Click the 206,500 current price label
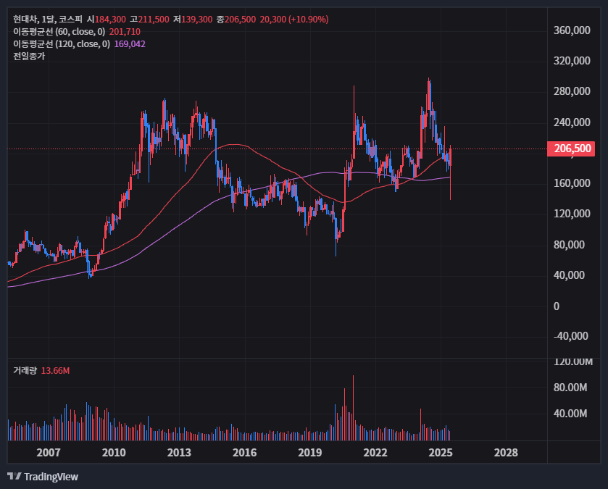This screenshot has width=608, height=489. [x=571, y=149]
